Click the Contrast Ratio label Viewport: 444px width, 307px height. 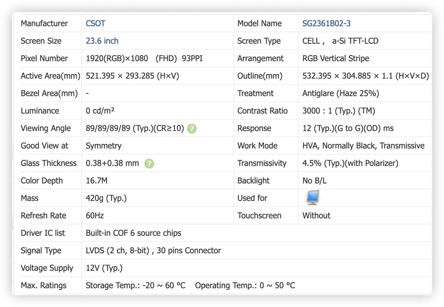tap(262, 111)
